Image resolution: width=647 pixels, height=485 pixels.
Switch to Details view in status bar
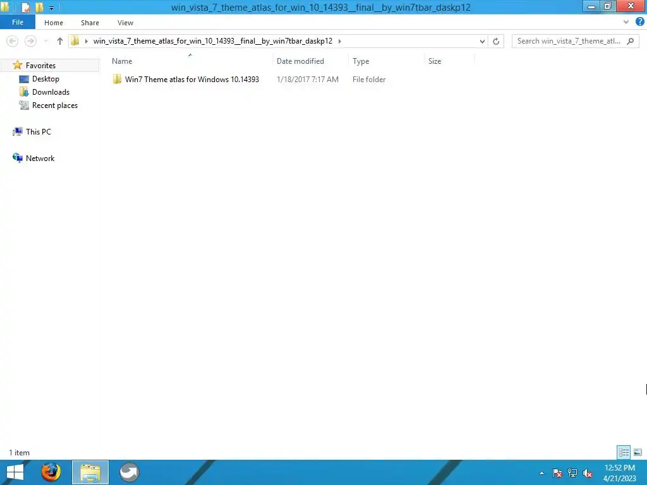(x=624, y=452)
